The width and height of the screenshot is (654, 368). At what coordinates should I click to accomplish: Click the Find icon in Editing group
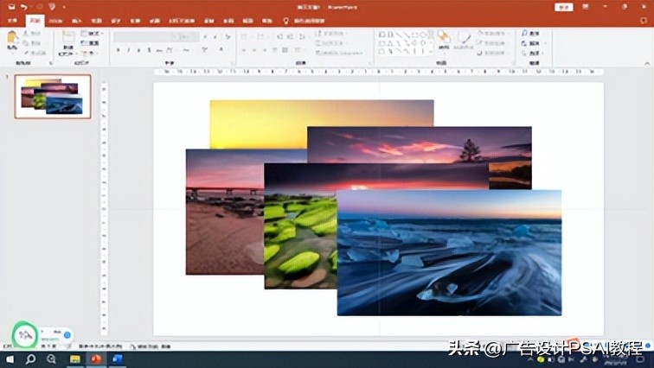point(523,34)
